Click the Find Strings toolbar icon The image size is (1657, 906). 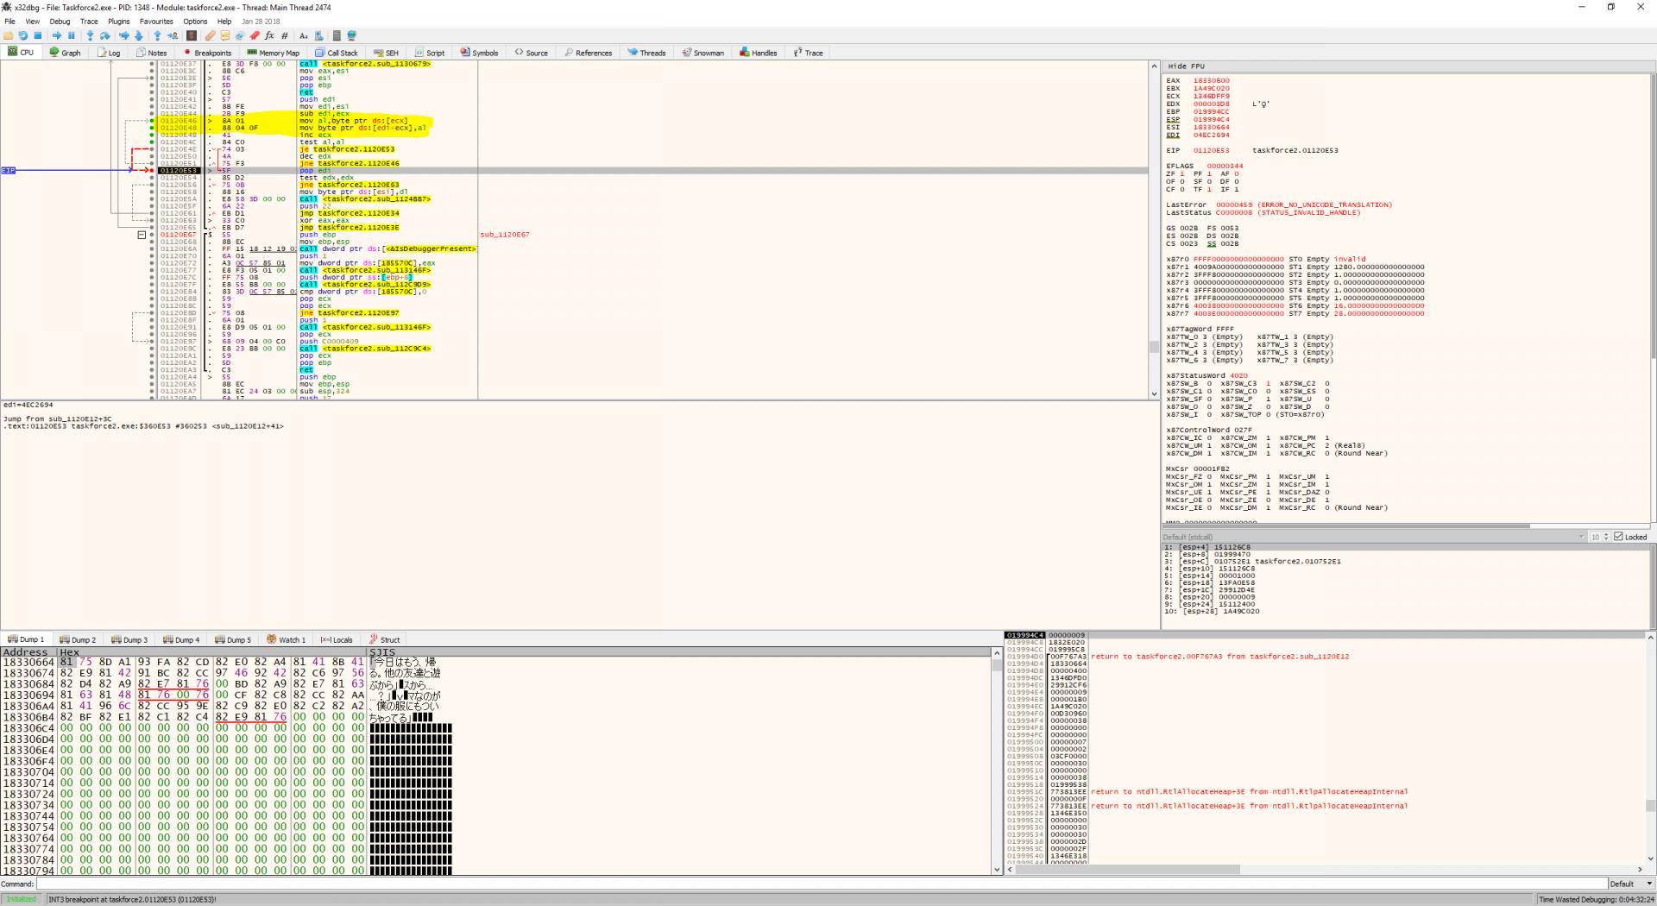[x=304, y=35]
